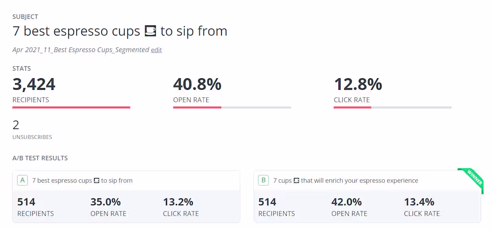This screenshot has width=491, height=230.
Task: Click the coffee emoji in variant A subject
Action: coord(96,181)
